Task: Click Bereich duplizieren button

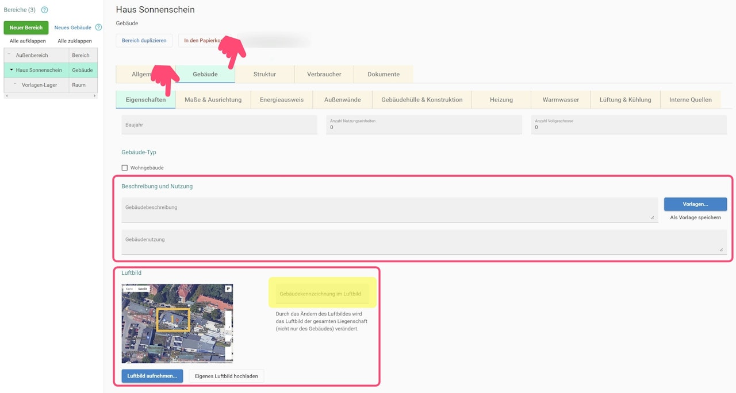Action: pyautogui.click(x=144, y=41)
